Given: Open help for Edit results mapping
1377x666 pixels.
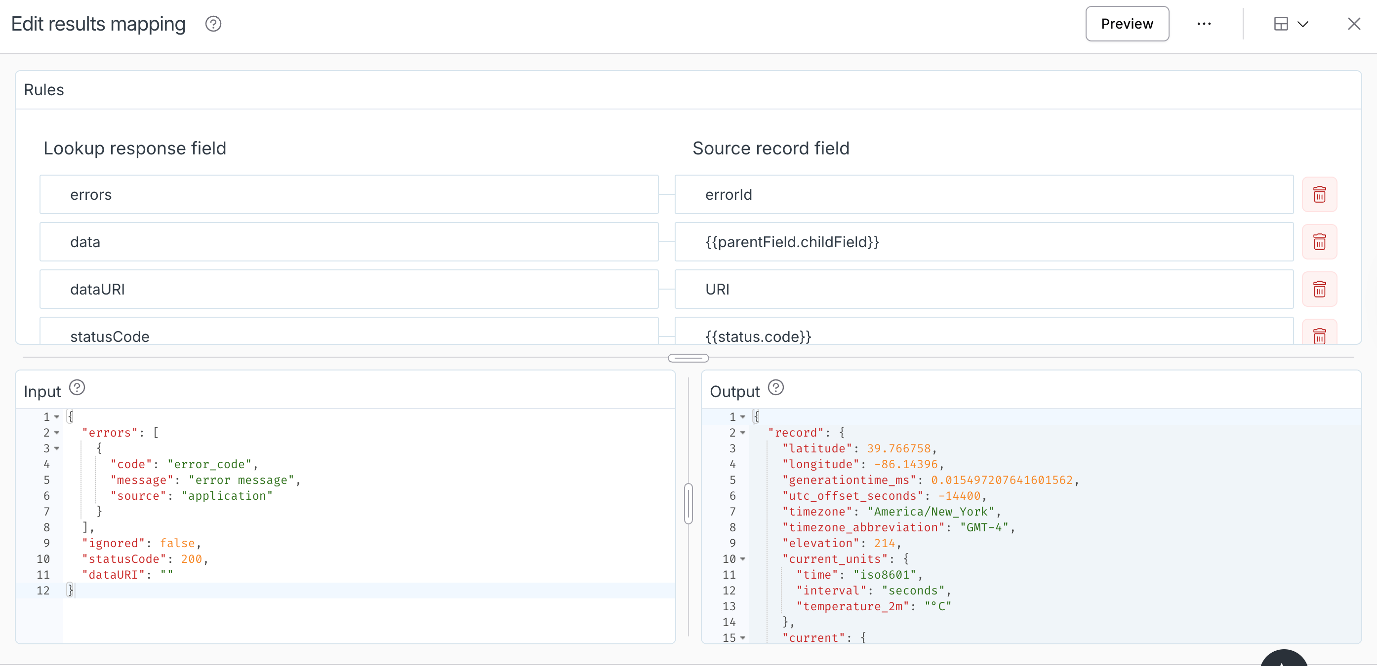Looking at the screenshot, I should coord(213,24).
